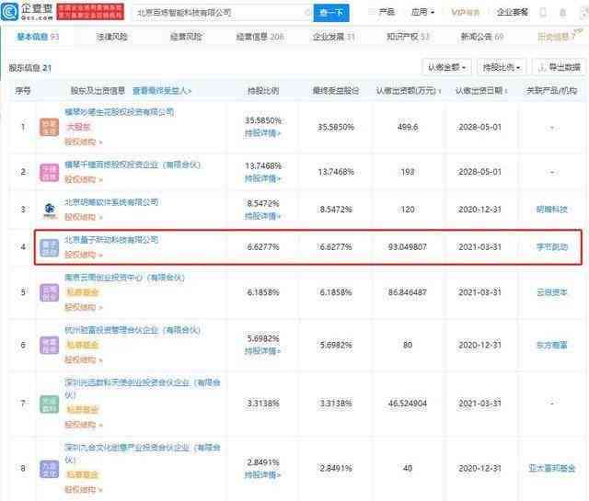
Task: Open the row 3 shareholder 北京明略软件系统有限公司 link
Action: click(x=111, y=202)
